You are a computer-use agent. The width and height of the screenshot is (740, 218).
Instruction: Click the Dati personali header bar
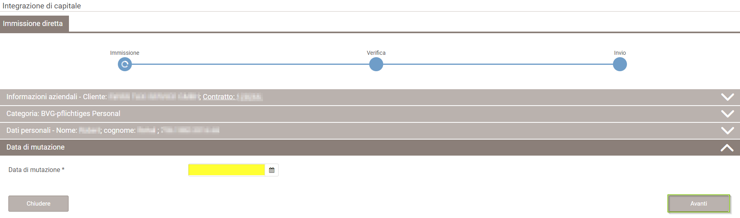point(370,131)
